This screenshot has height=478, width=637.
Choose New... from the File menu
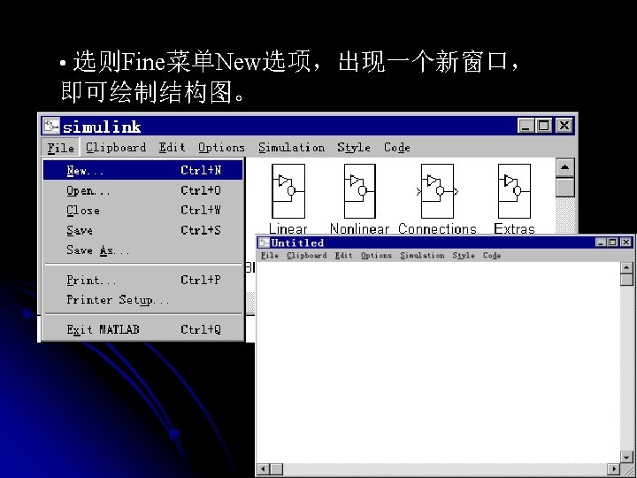pos(143,170)
